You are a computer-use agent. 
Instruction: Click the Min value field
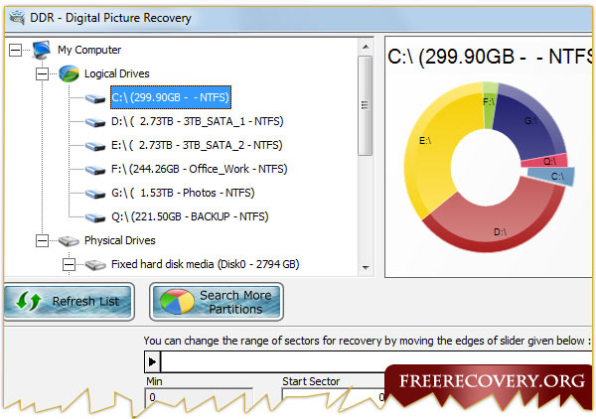199,397
